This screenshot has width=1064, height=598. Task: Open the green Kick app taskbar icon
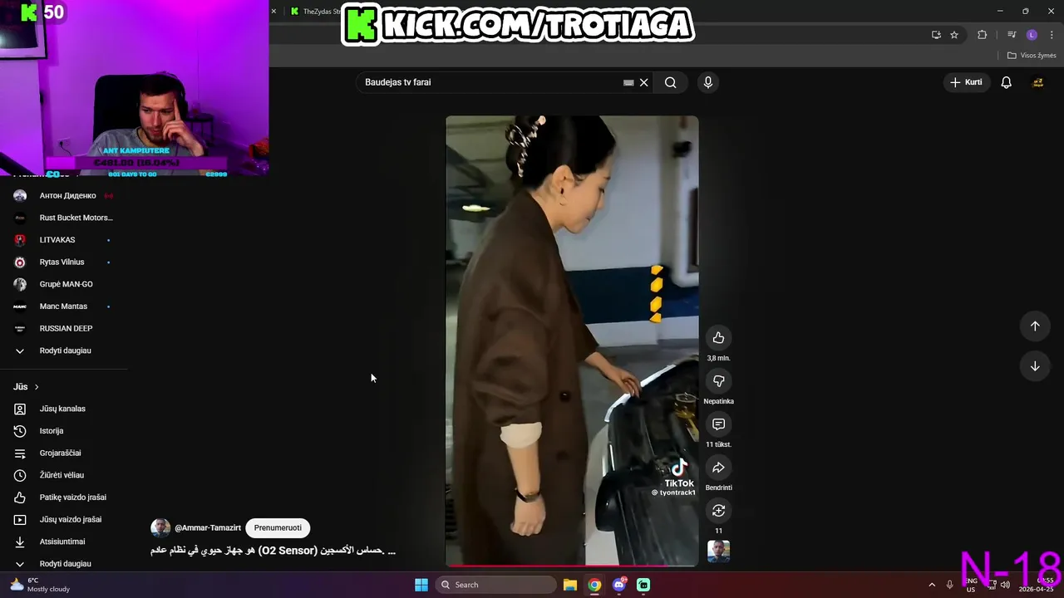(x=643, y=585)
